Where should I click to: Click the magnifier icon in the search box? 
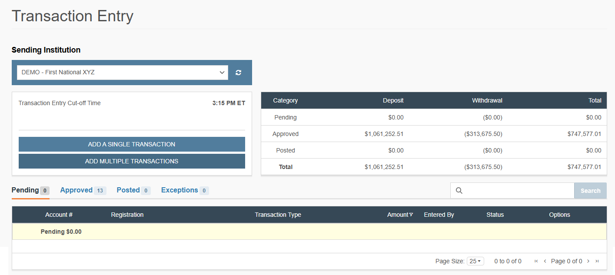pyautogui.click(x=459, y=191)
